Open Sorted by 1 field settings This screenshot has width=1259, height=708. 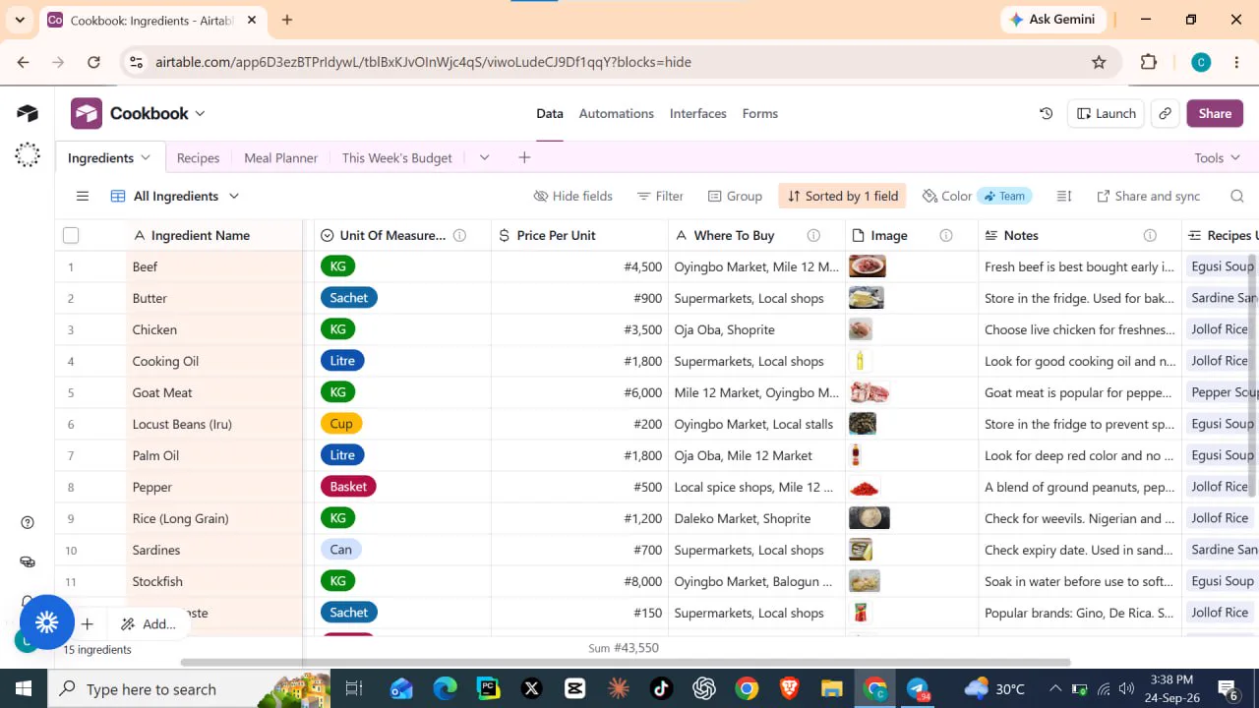(x=842, y=196)
